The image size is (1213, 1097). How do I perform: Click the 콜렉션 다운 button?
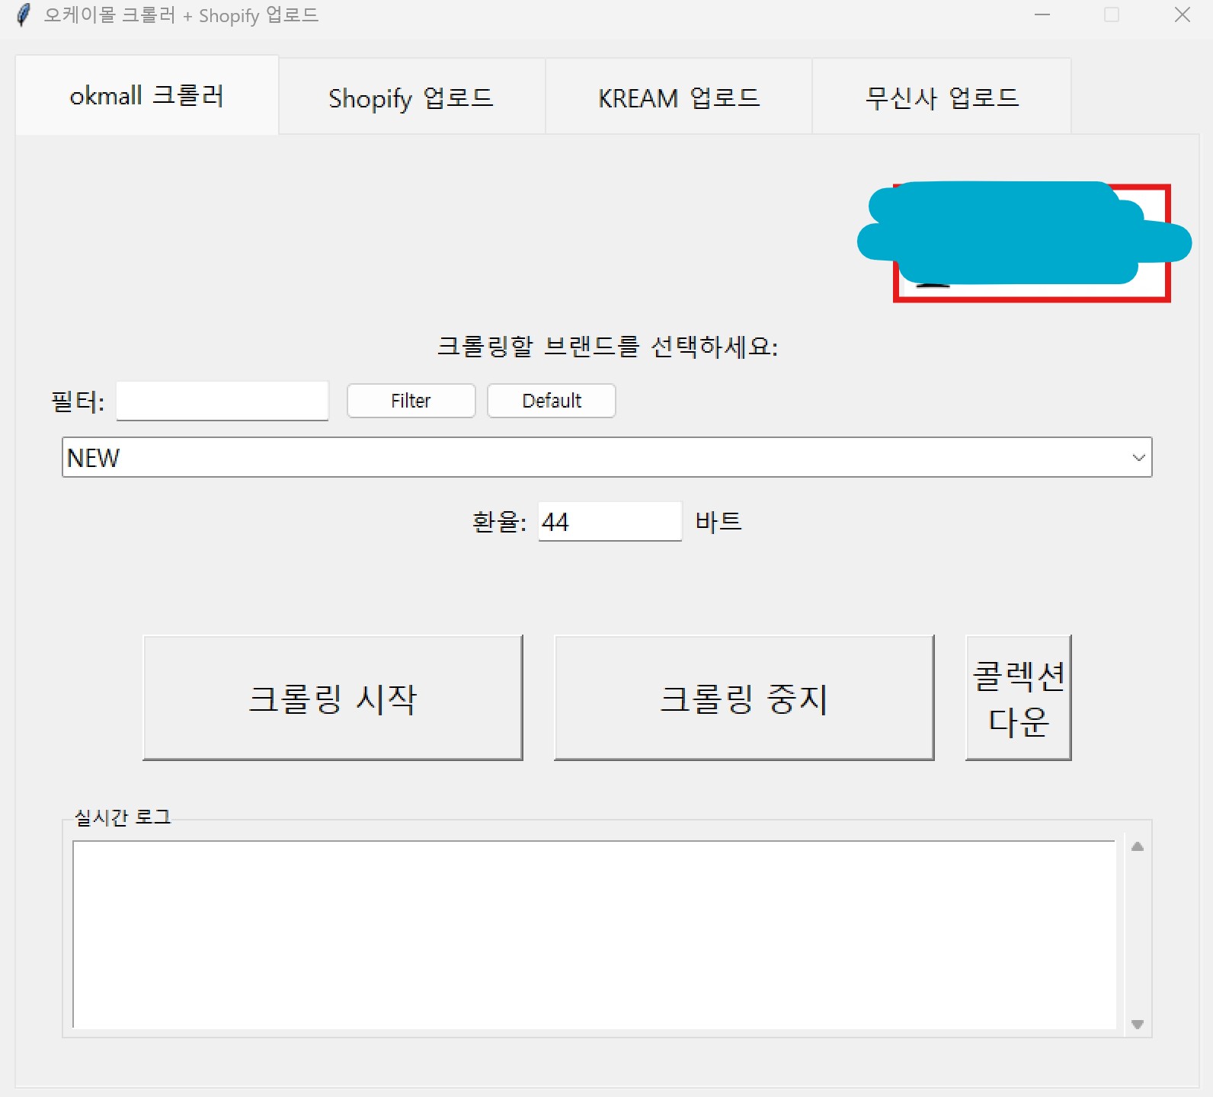1018,698
